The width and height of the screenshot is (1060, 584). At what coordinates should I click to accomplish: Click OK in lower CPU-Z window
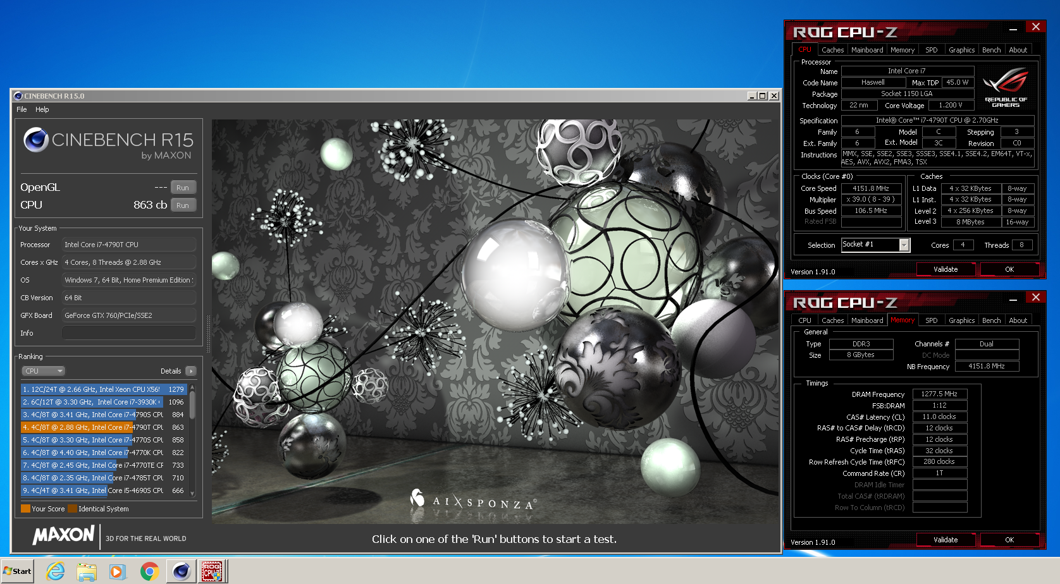coord(1009,540)
